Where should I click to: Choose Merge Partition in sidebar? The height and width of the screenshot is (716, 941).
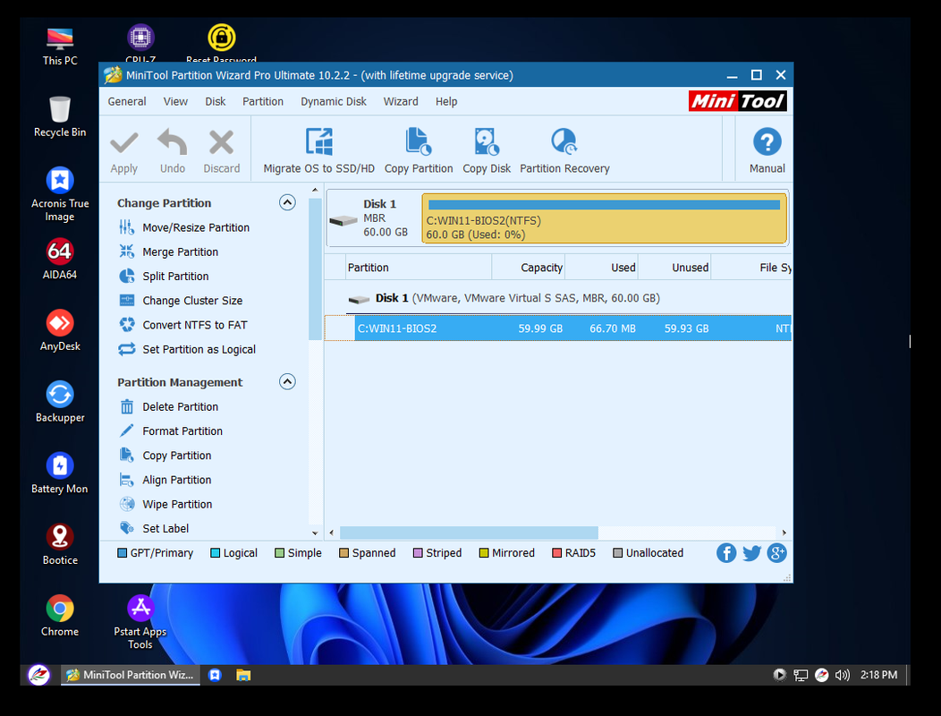[169, 252]
